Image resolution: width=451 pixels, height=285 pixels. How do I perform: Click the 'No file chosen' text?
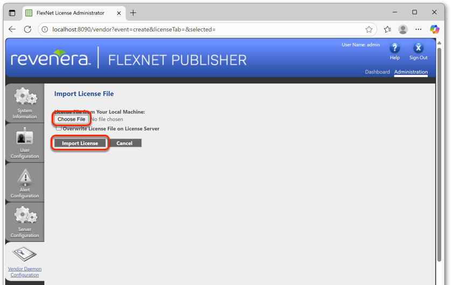coord(107,119)
